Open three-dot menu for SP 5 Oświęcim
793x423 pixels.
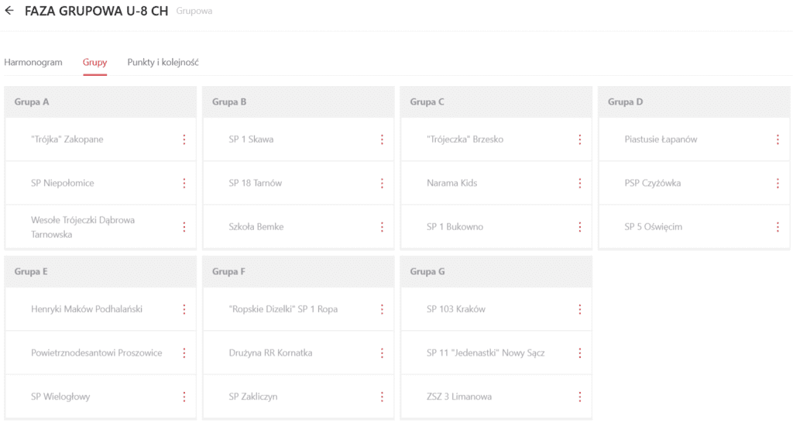778,227
